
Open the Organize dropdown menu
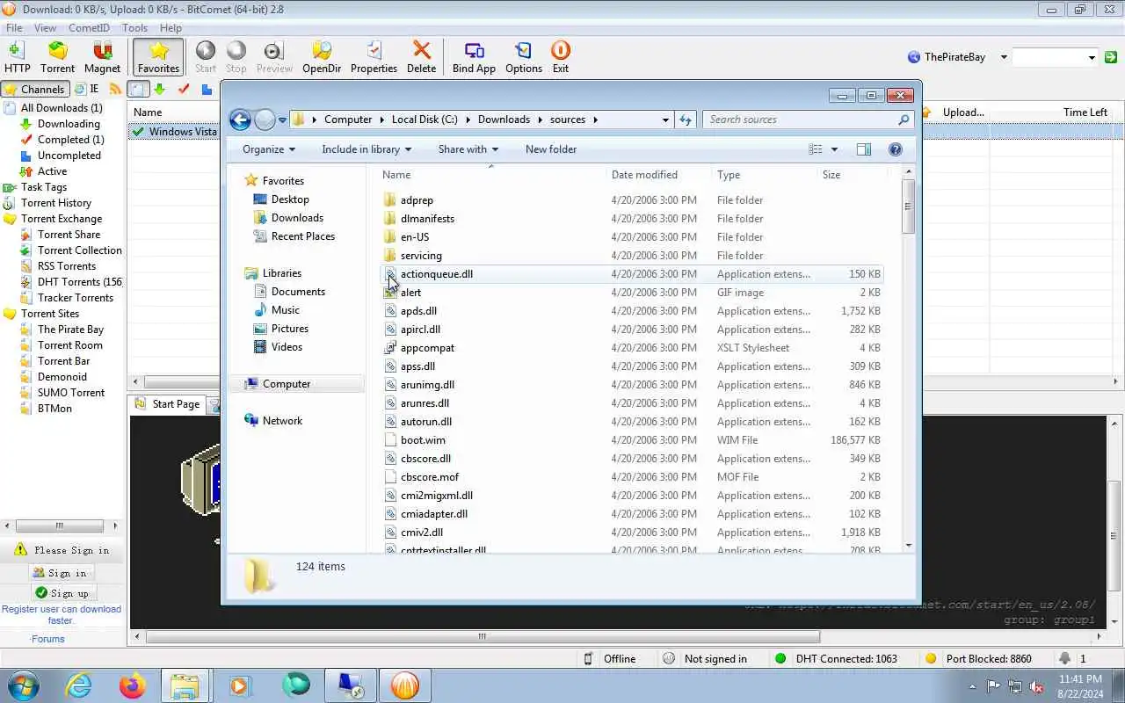pos(269,149)
